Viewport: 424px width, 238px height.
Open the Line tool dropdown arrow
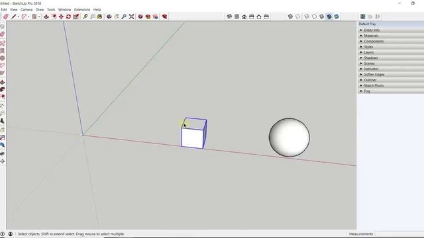click(18, 17)
